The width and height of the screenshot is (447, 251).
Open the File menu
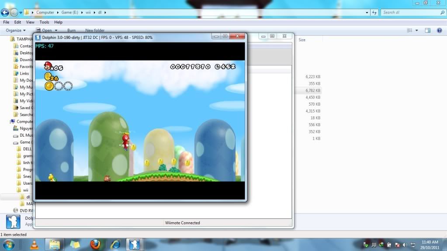tap(6, 22)
